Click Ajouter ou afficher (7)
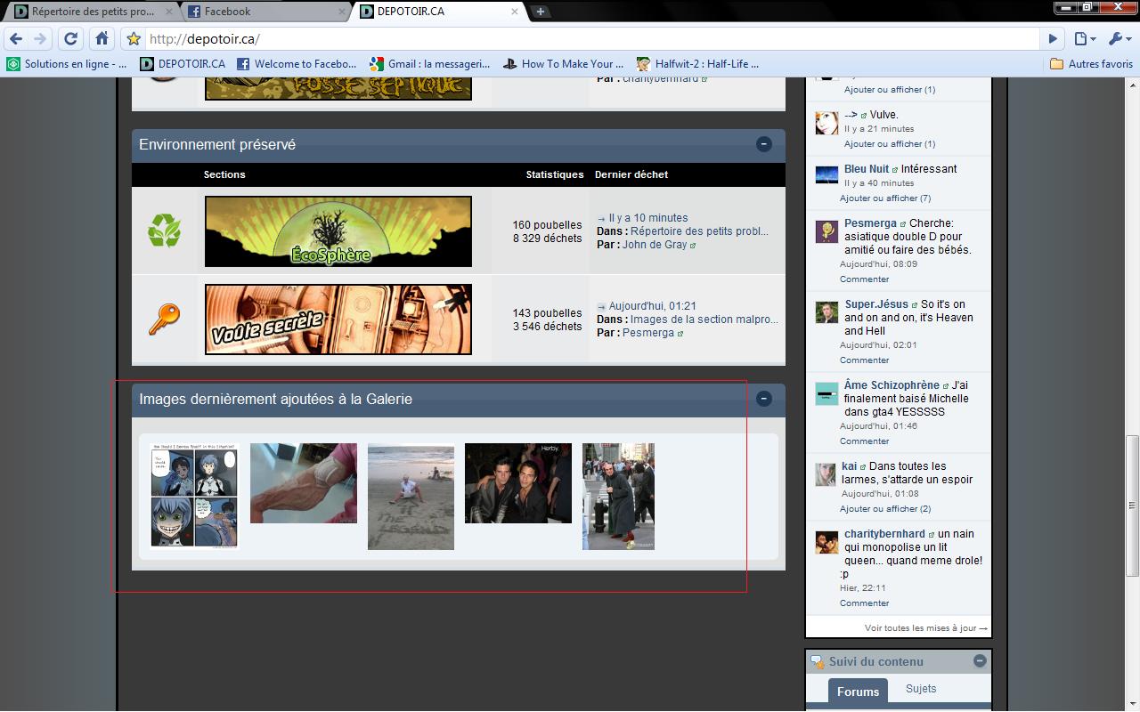 pyautogui.click(x=884, y=198)
